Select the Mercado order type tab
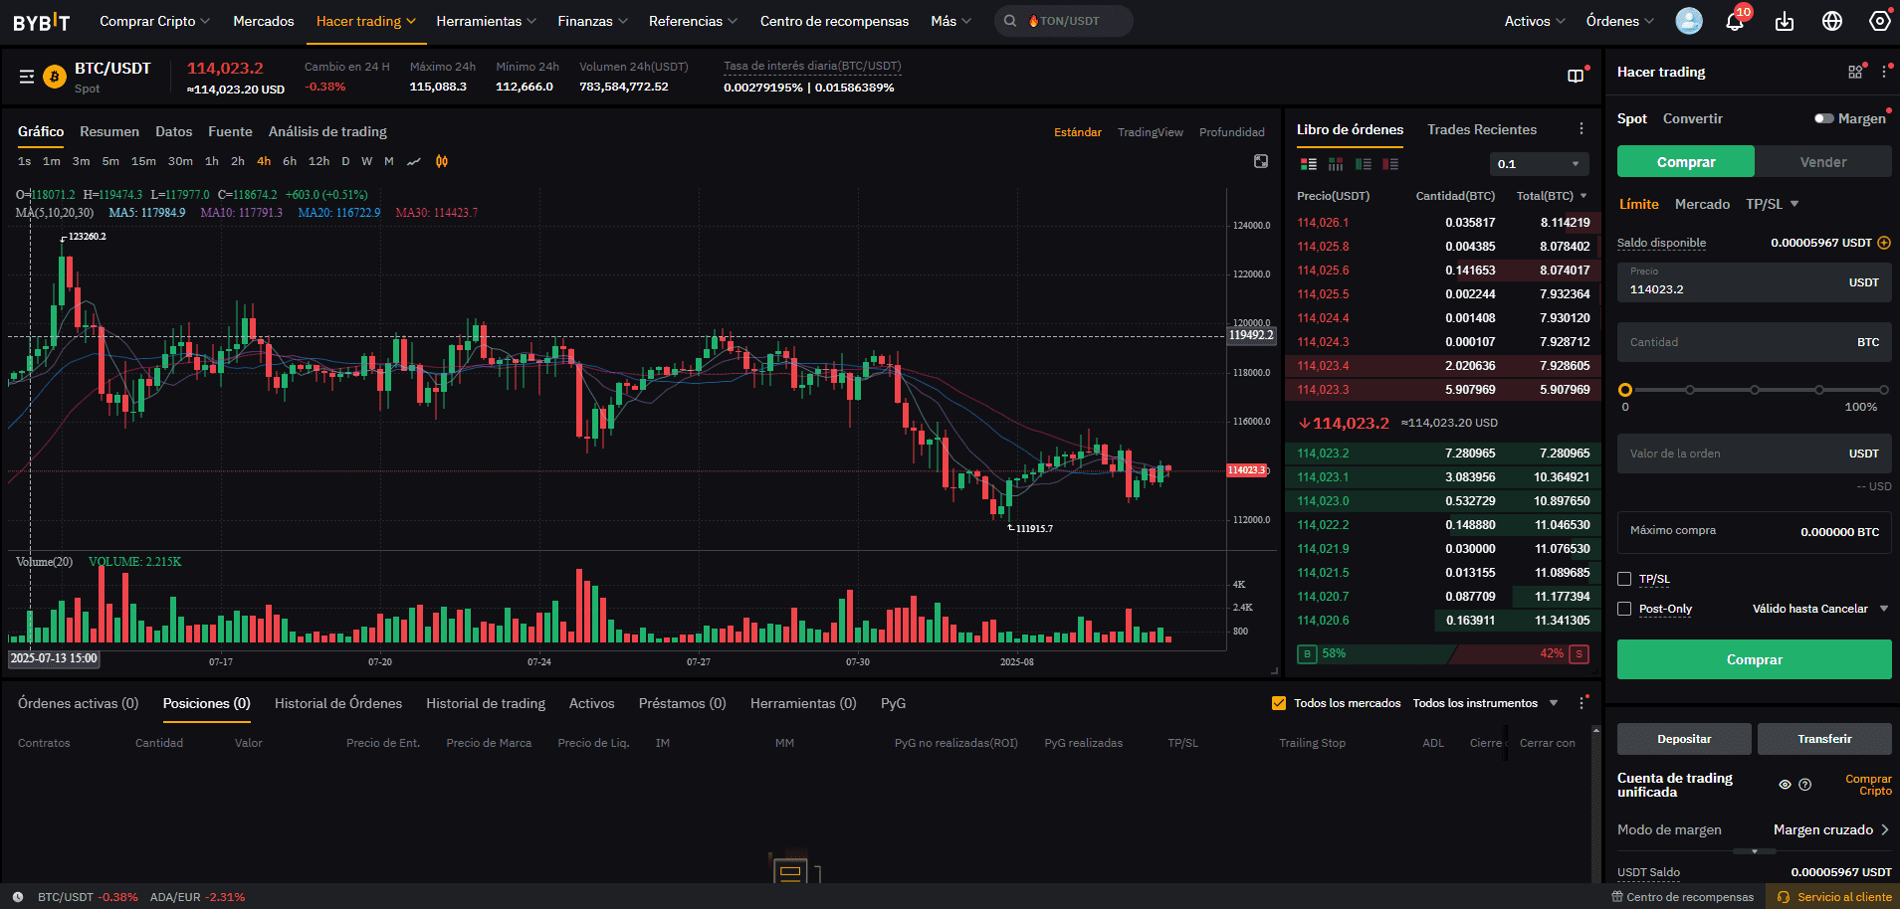The width and height of the screenshot is (1900, 909). coord(1702,204)
